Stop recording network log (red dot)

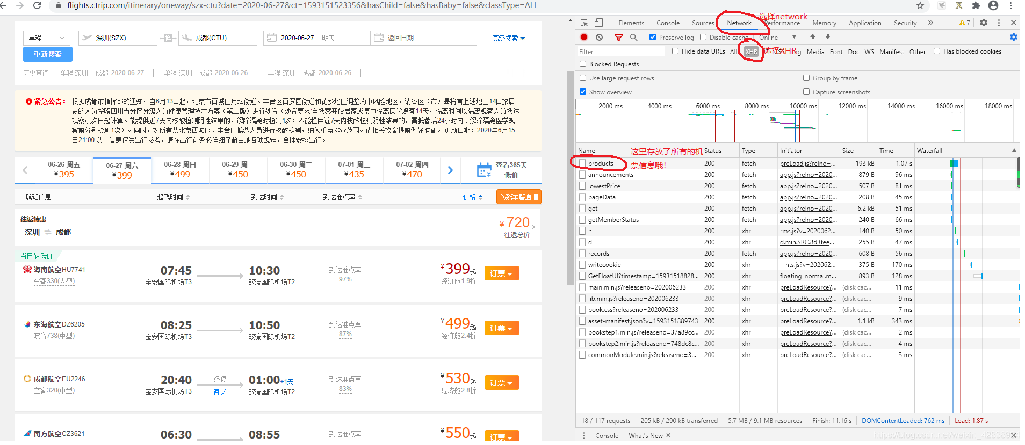point(584,37)
